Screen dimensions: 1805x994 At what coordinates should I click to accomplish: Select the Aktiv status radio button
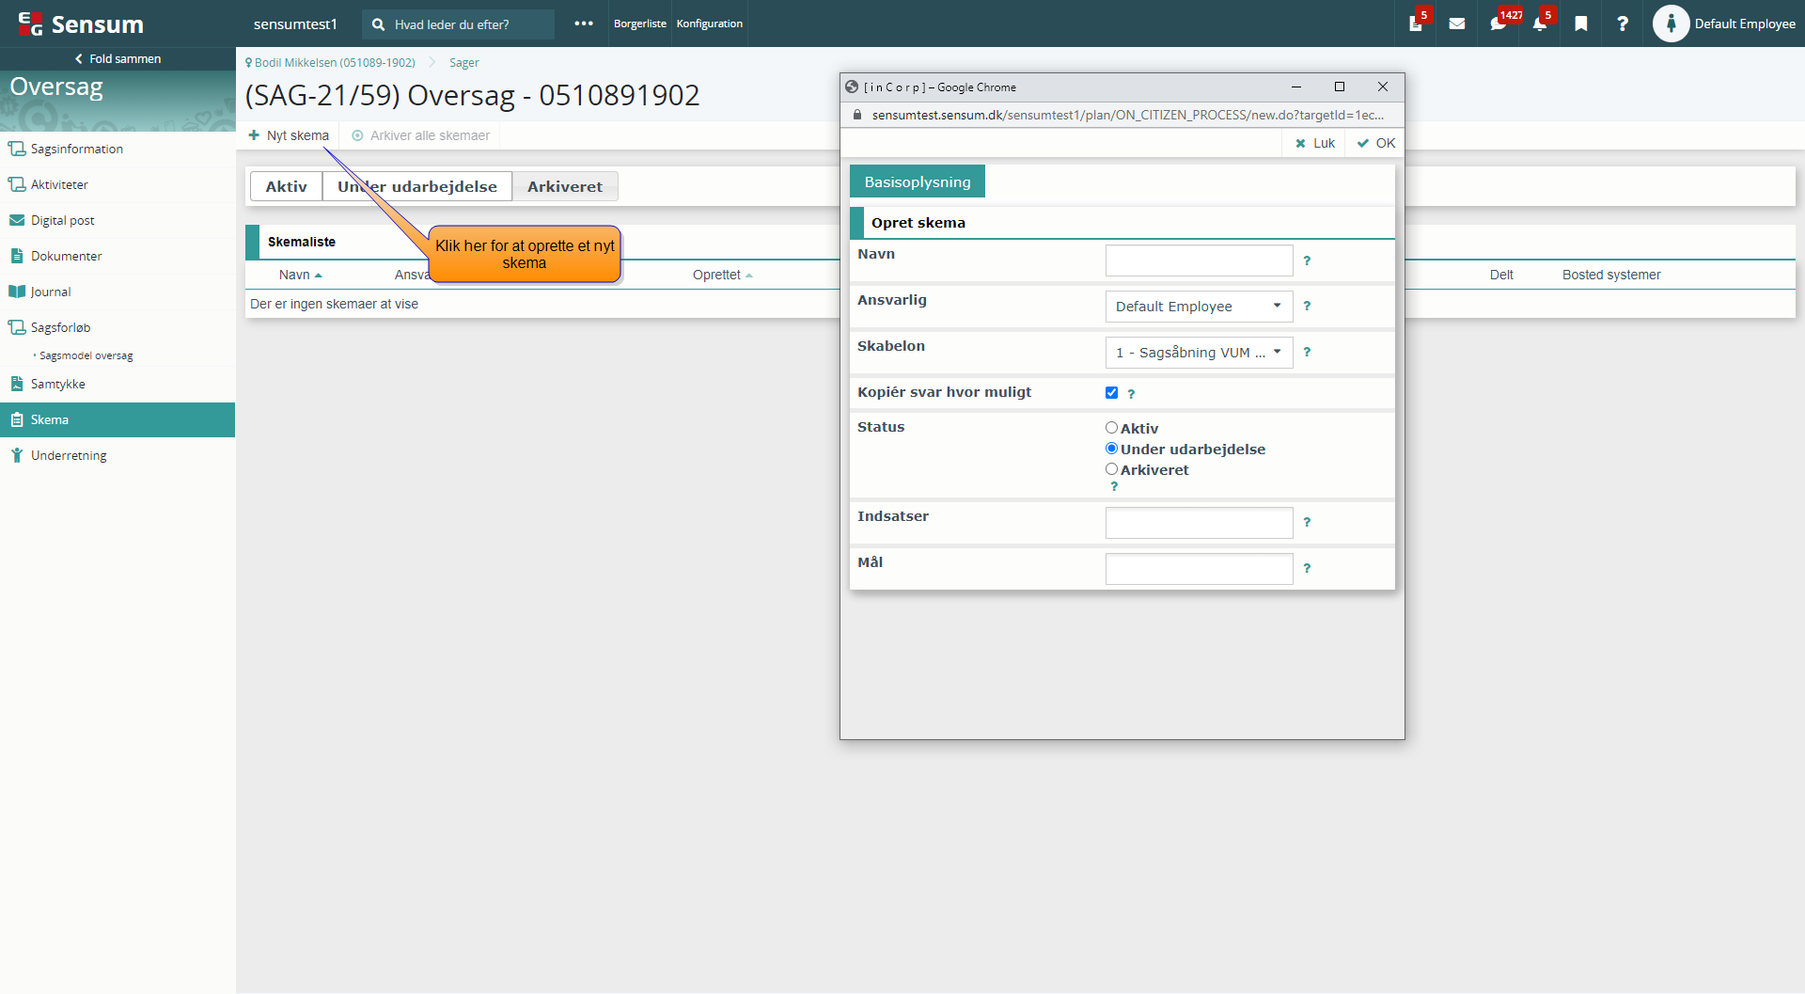[x=1111, y=428]
